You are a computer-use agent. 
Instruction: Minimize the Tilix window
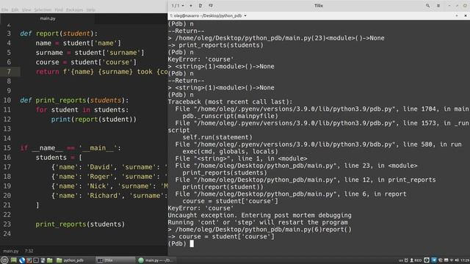tap(449, 5)
